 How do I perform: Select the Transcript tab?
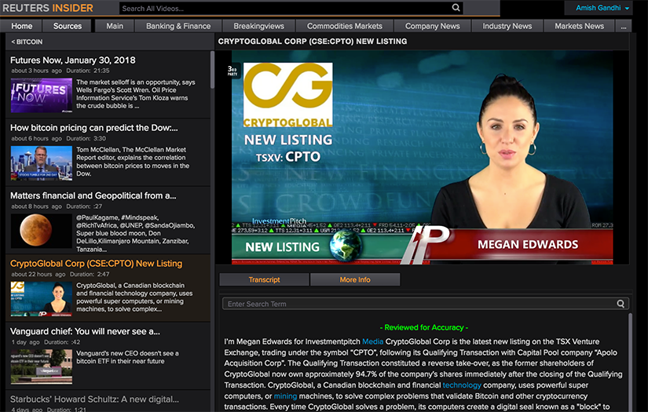pyautogui.click(x=264, y=279)
